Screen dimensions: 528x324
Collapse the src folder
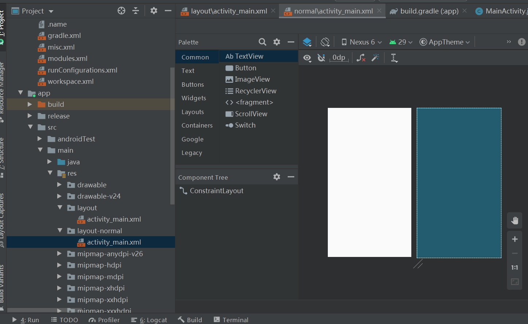click(x=30, y=127)
